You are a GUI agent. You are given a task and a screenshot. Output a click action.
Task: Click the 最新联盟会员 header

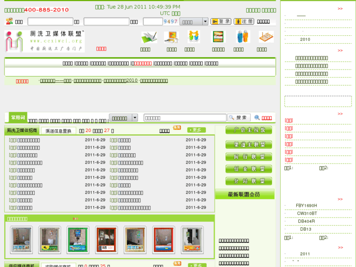245,194
